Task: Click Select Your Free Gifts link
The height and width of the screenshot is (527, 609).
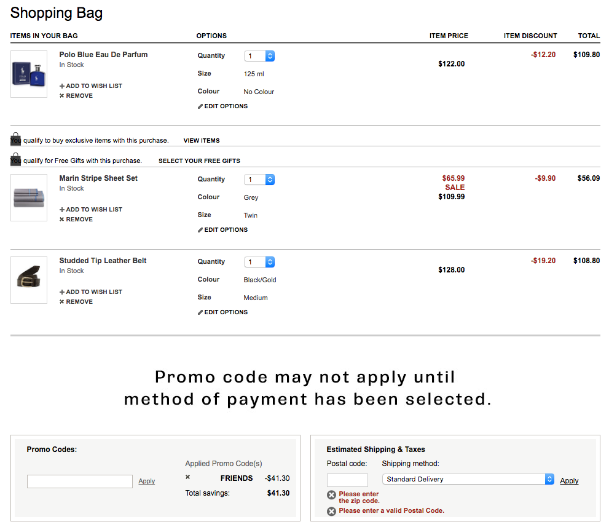Action: tap(199, 161)
